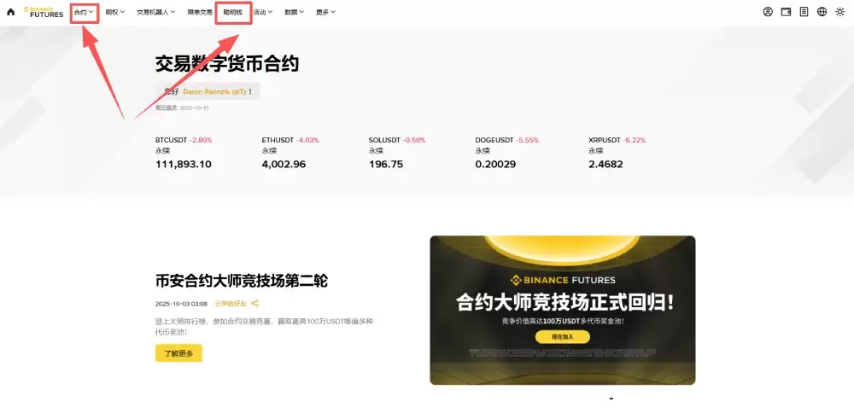The width and height of the screenshot is (854, 407).
Task: Expand the 合约 dropdown menu
Action: [84, 12]
